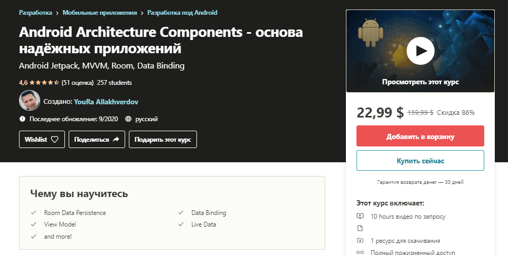The image size is (508, 255).
Task: Click the globe icon next to русский
Action: tap(128, 119)
